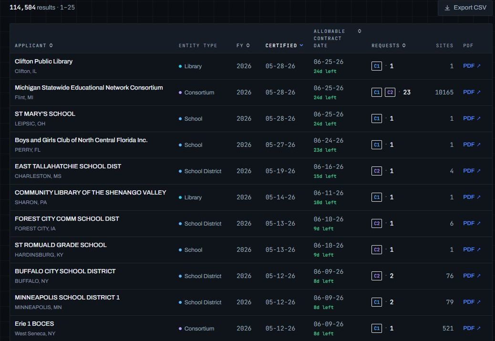Click certified date 05-14-26
This screenshot has width=495, height=341.
click(x=280, y=197)
